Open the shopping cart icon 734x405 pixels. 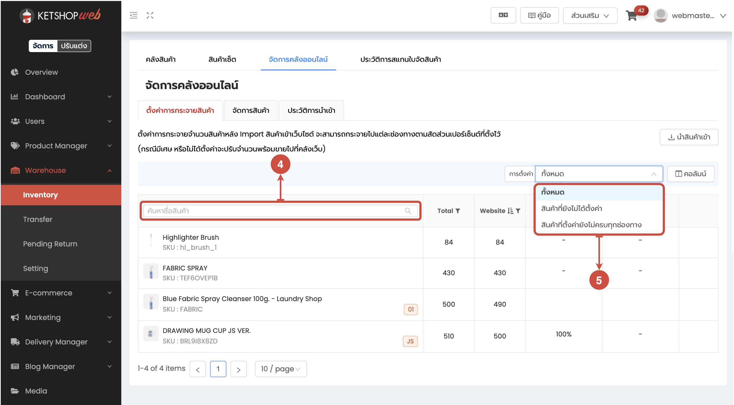click(x=631, y=16)
